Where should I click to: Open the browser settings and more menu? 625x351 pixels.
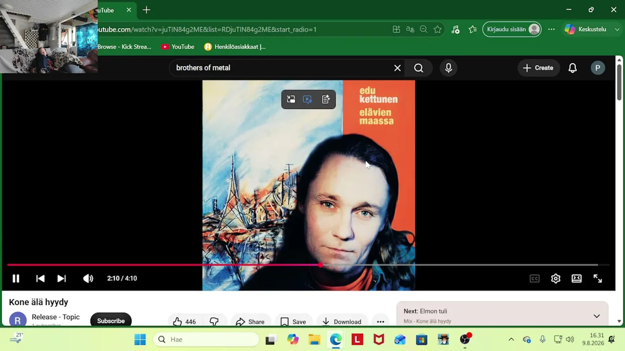551,29
